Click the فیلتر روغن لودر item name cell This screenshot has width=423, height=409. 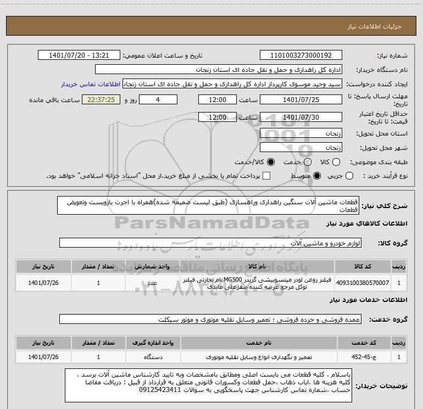257,283
